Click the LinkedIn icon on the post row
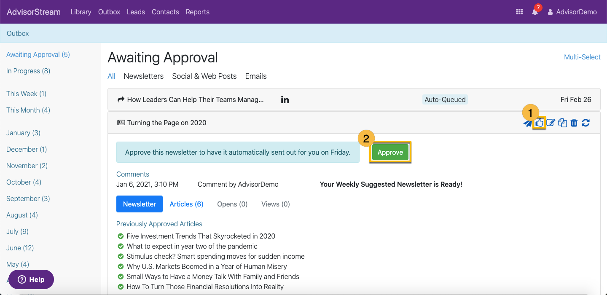Screen dimensions: 607x295 (x=285, y=100)
